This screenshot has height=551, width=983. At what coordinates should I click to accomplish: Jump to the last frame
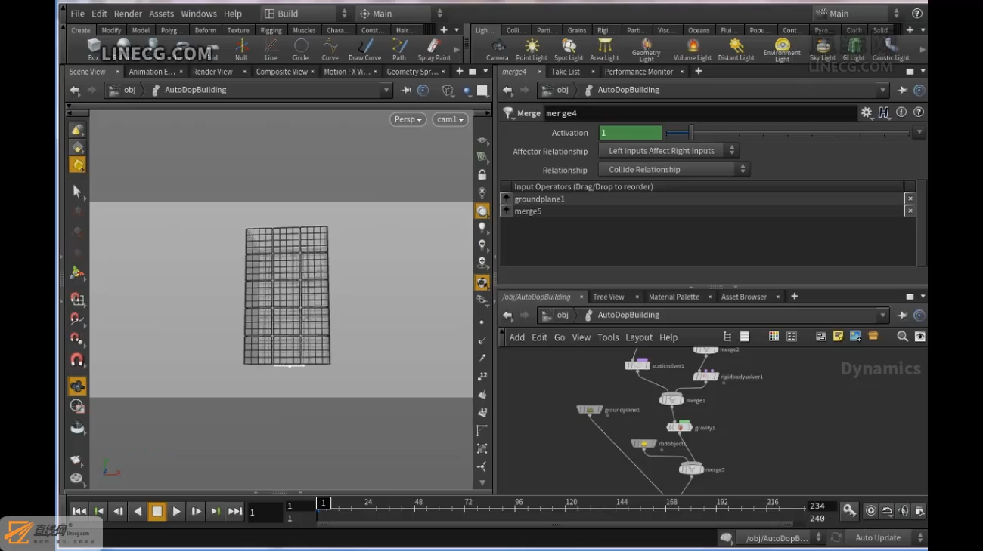click(235, 511)
